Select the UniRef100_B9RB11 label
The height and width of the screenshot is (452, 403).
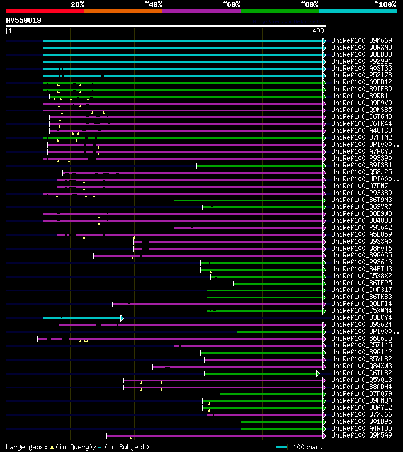point(361,96)
